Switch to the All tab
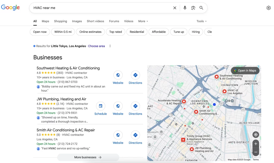Image resolution: width=274 pixels, height=163 pixels. [x=35, y=21]
